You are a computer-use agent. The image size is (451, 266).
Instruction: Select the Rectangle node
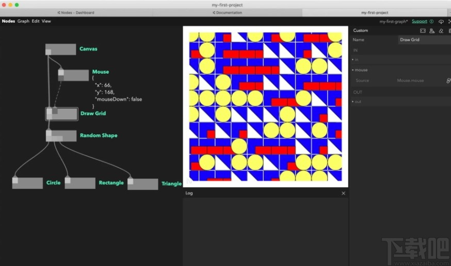tap(80, 183)
